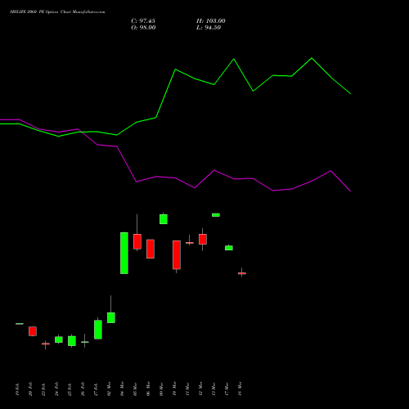Click the 18 Mar date label
The width and height of the screenshot is (409, 409).
point(240,389)
